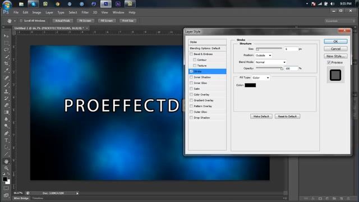Select the Gradient tool
The width and height of the screenshot is (359, 202).
point(6,112)
